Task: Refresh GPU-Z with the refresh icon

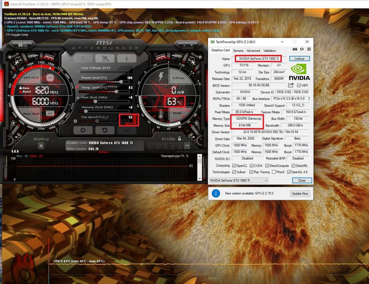Action: pos(302,49)
